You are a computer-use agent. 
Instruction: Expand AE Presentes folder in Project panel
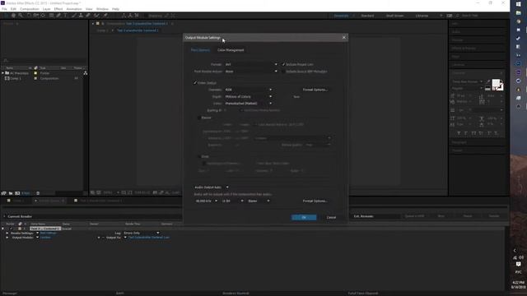coord(2,73)
